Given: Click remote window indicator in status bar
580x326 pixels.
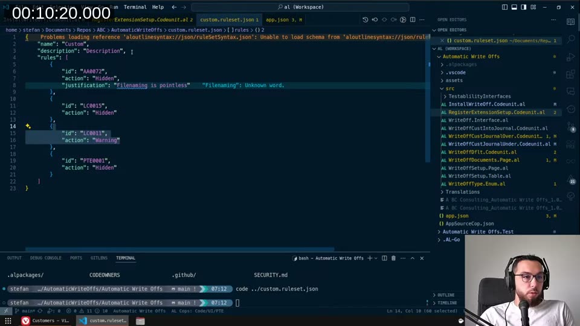Looking at the screenshot, I should click(6, 311).
